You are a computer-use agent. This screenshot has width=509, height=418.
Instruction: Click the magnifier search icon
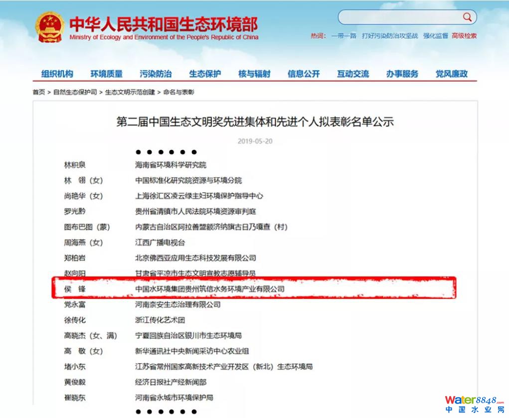[x=467, y=17]
